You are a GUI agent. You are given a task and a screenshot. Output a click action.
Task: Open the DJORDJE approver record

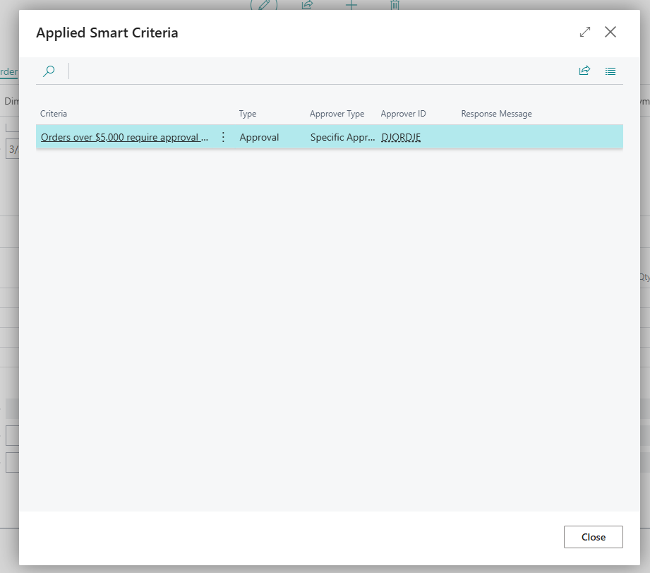pyautogui.click(x=401, y=137)
